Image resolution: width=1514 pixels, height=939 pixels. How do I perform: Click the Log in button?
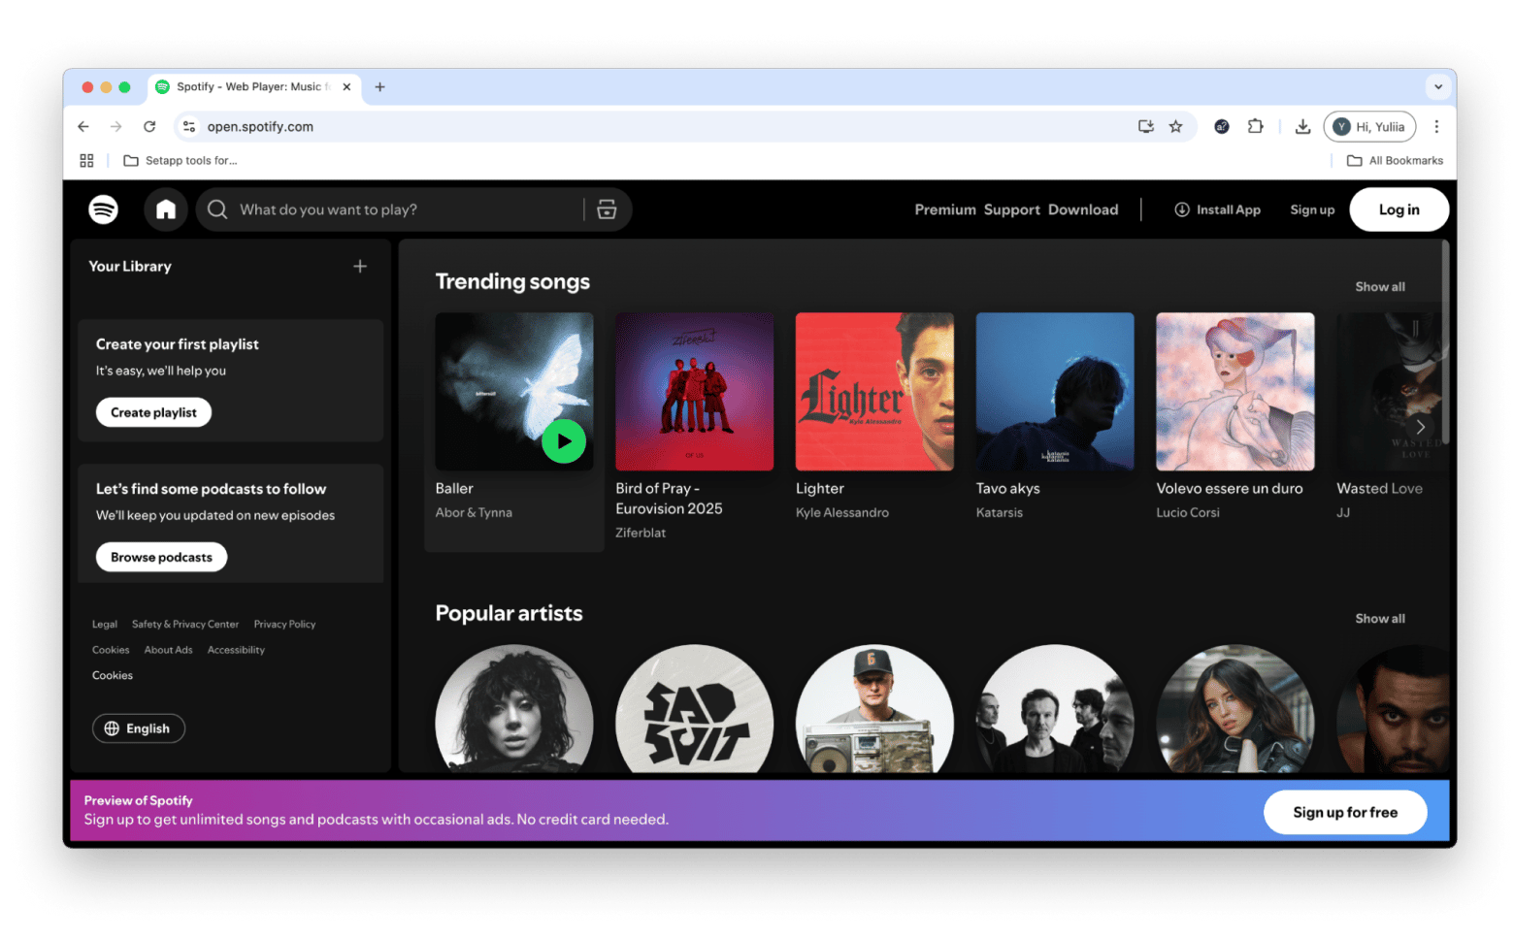point(1399,210)
